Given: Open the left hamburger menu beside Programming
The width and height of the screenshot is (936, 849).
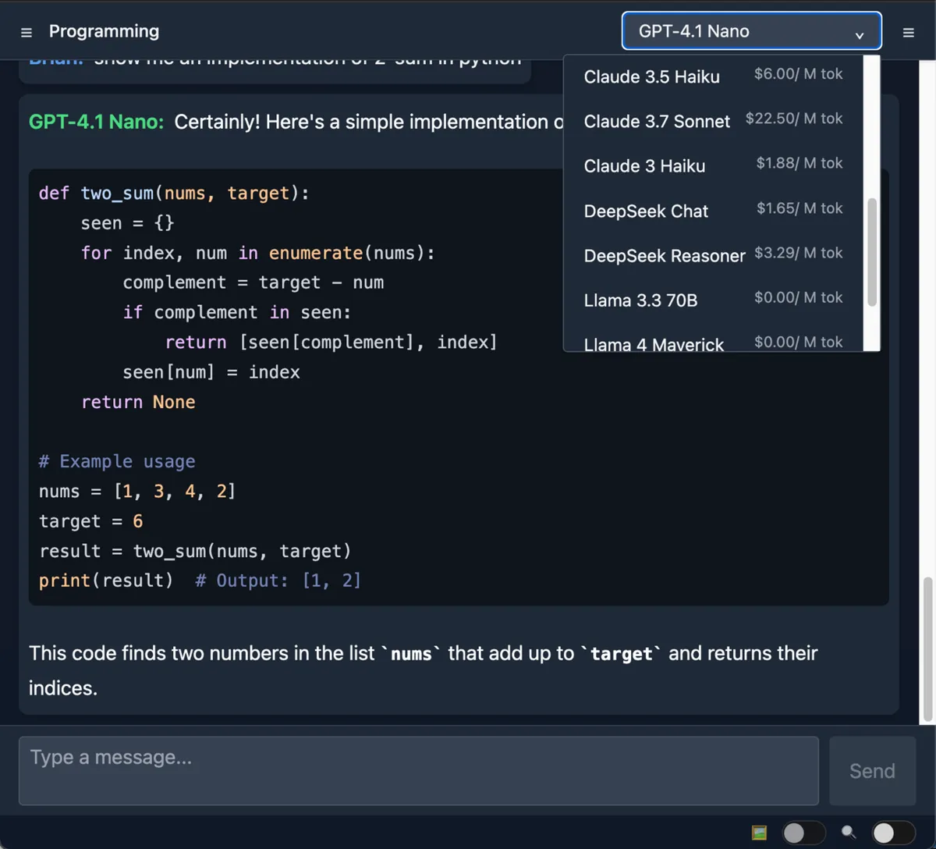Looking at the screenshot, I should point(27,33).
